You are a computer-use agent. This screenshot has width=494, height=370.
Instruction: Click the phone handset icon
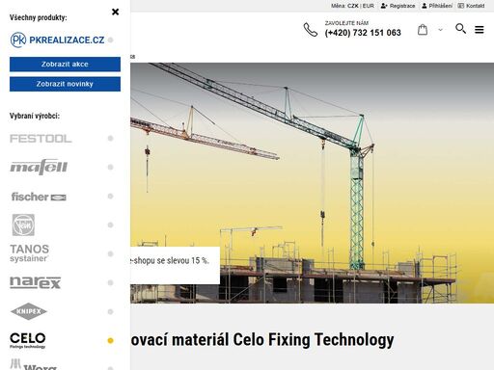[x=311, y=30]
